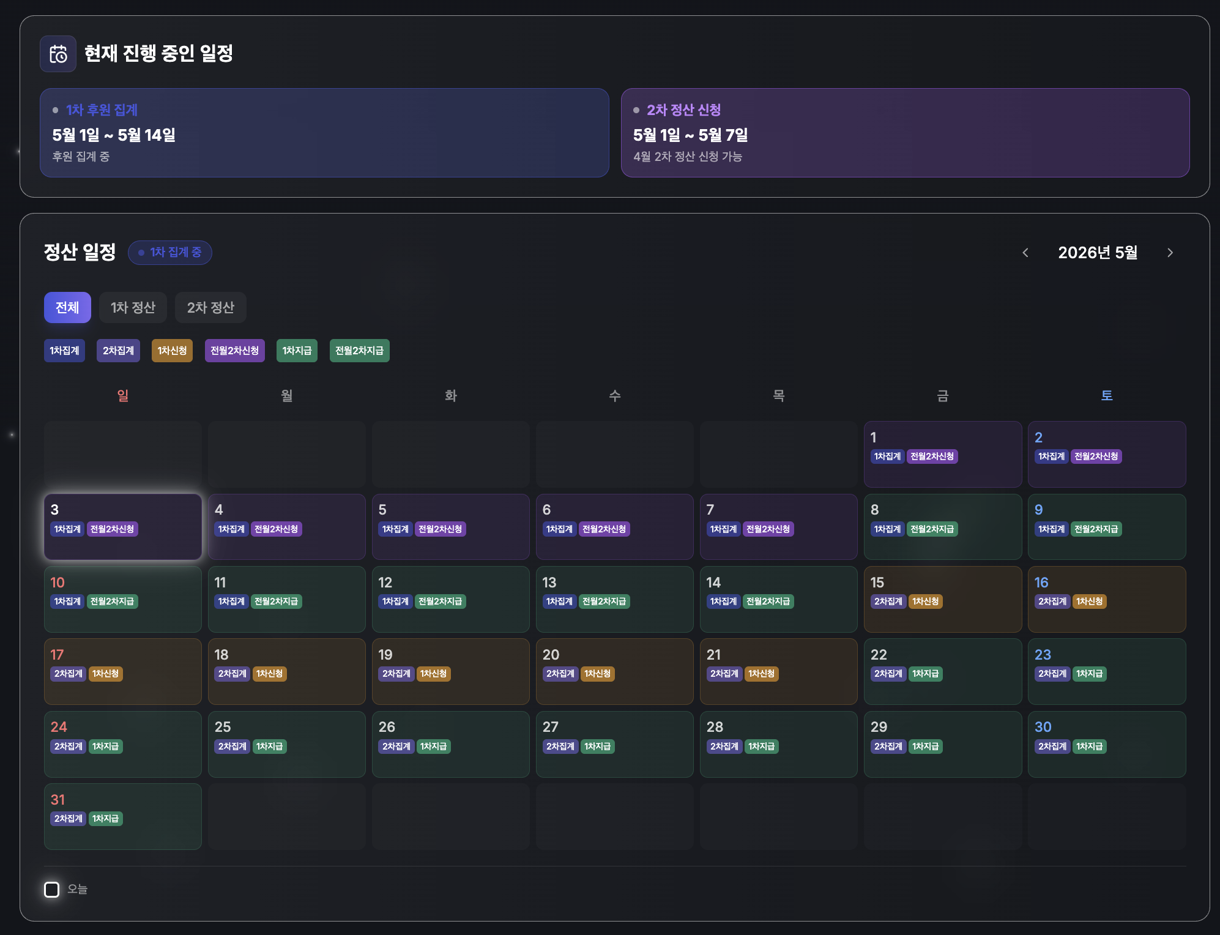Click the 오늘 legend square icon
Screen dimensions: 1220x935
tap(52, 889)
